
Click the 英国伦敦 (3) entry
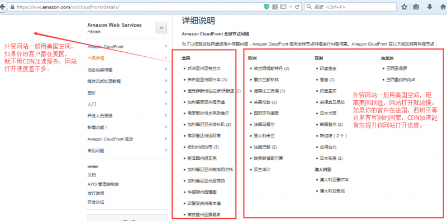point(265,102)
